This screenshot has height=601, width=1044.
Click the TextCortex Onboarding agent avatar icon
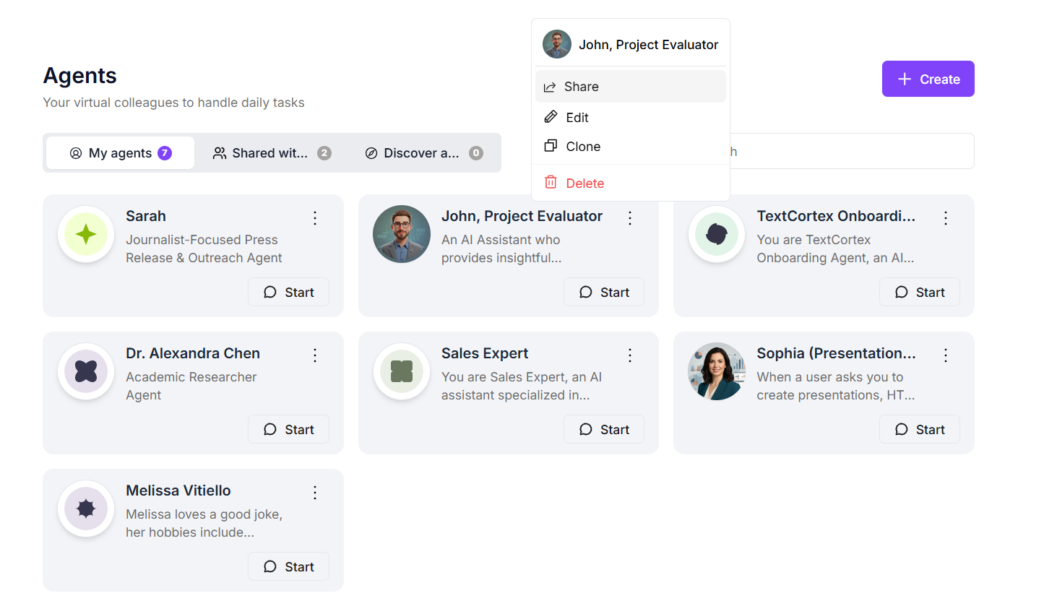point(716,234)
